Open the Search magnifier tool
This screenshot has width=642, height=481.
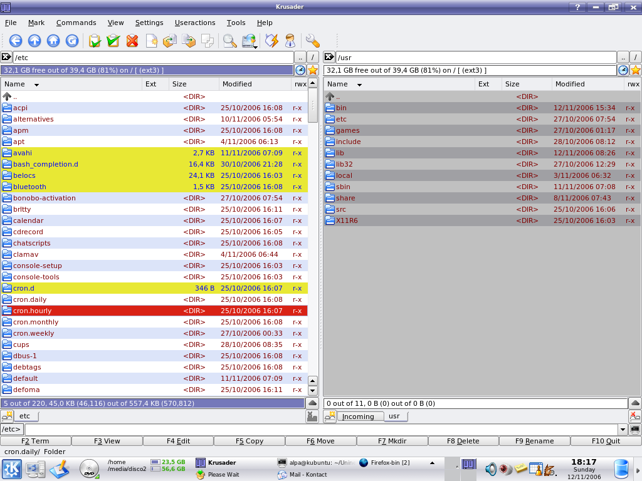(229, 41)
